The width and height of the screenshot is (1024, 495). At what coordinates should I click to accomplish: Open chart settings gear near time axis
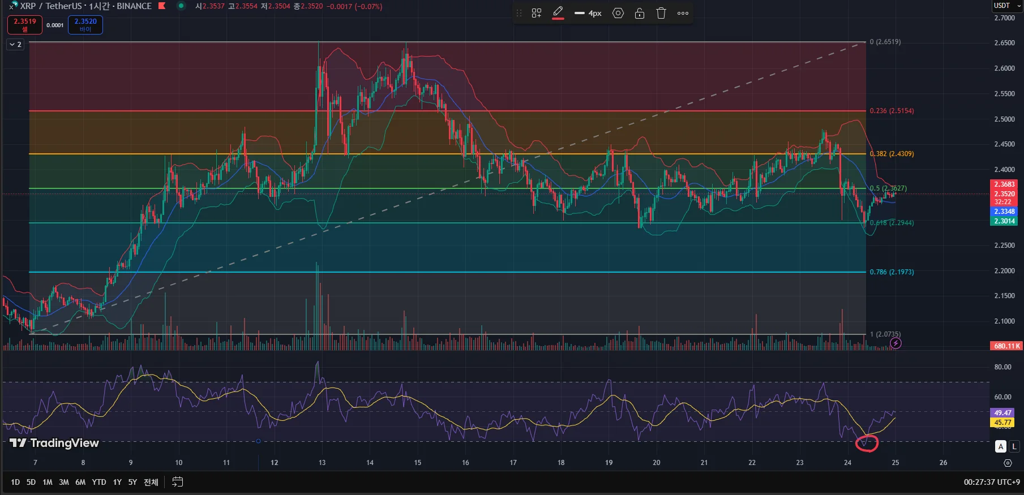pyautogui.click(x=1008, y=463)
